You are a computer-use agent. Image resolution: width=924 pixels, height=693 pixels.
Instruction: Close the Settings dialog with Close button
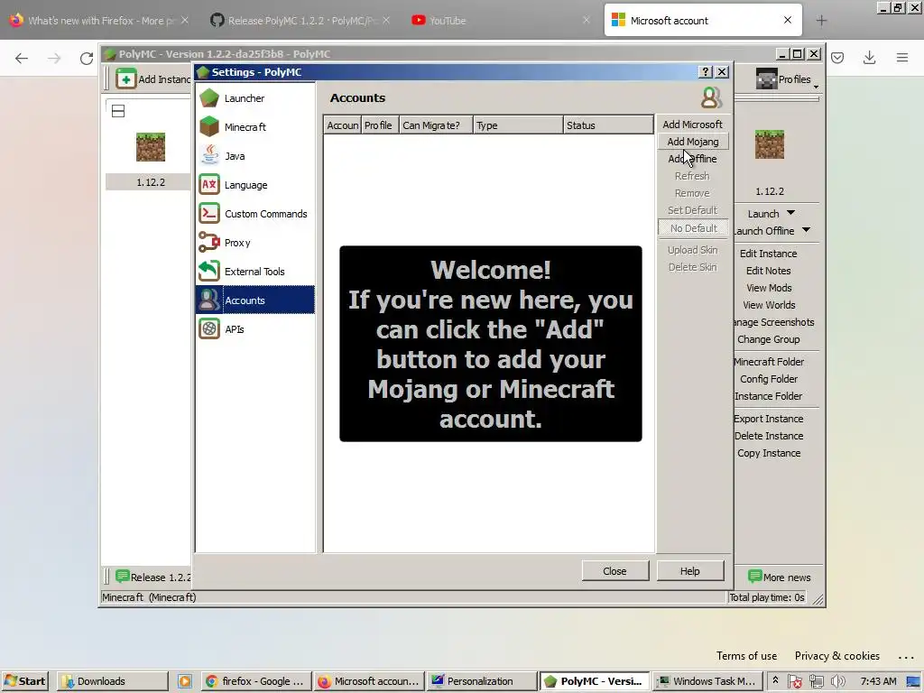pos(614,570)
